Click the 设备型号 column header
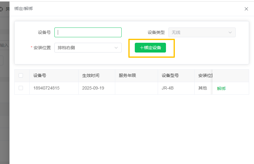The height and width of the screenshot is (164, 254). 170,76
